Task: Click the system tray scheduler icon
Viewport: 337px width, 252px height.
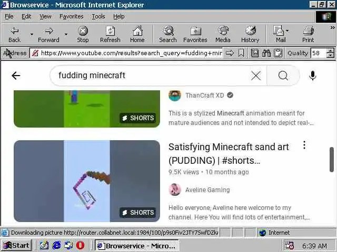Action: 289,245
